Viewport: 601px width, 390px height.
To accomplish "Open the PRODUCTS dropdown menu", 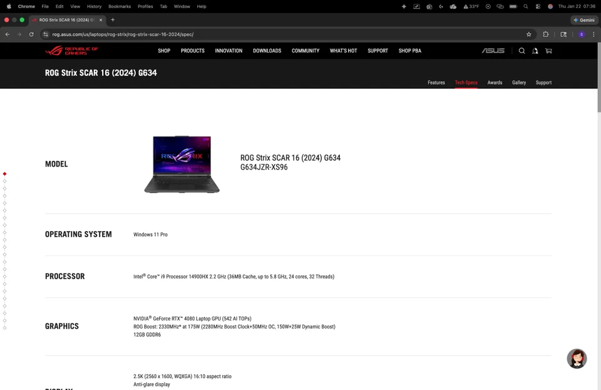I will [x=192, y=51].
